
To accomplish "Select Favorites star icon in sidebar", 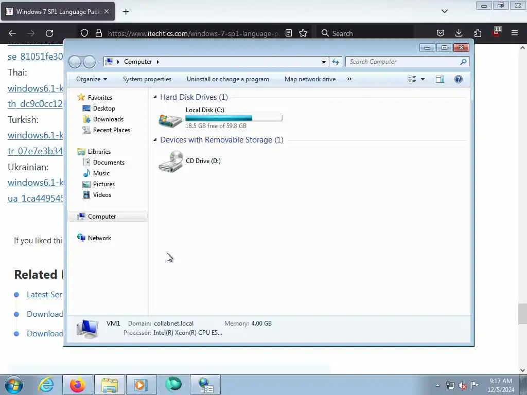I will click(x=81, y=97).
